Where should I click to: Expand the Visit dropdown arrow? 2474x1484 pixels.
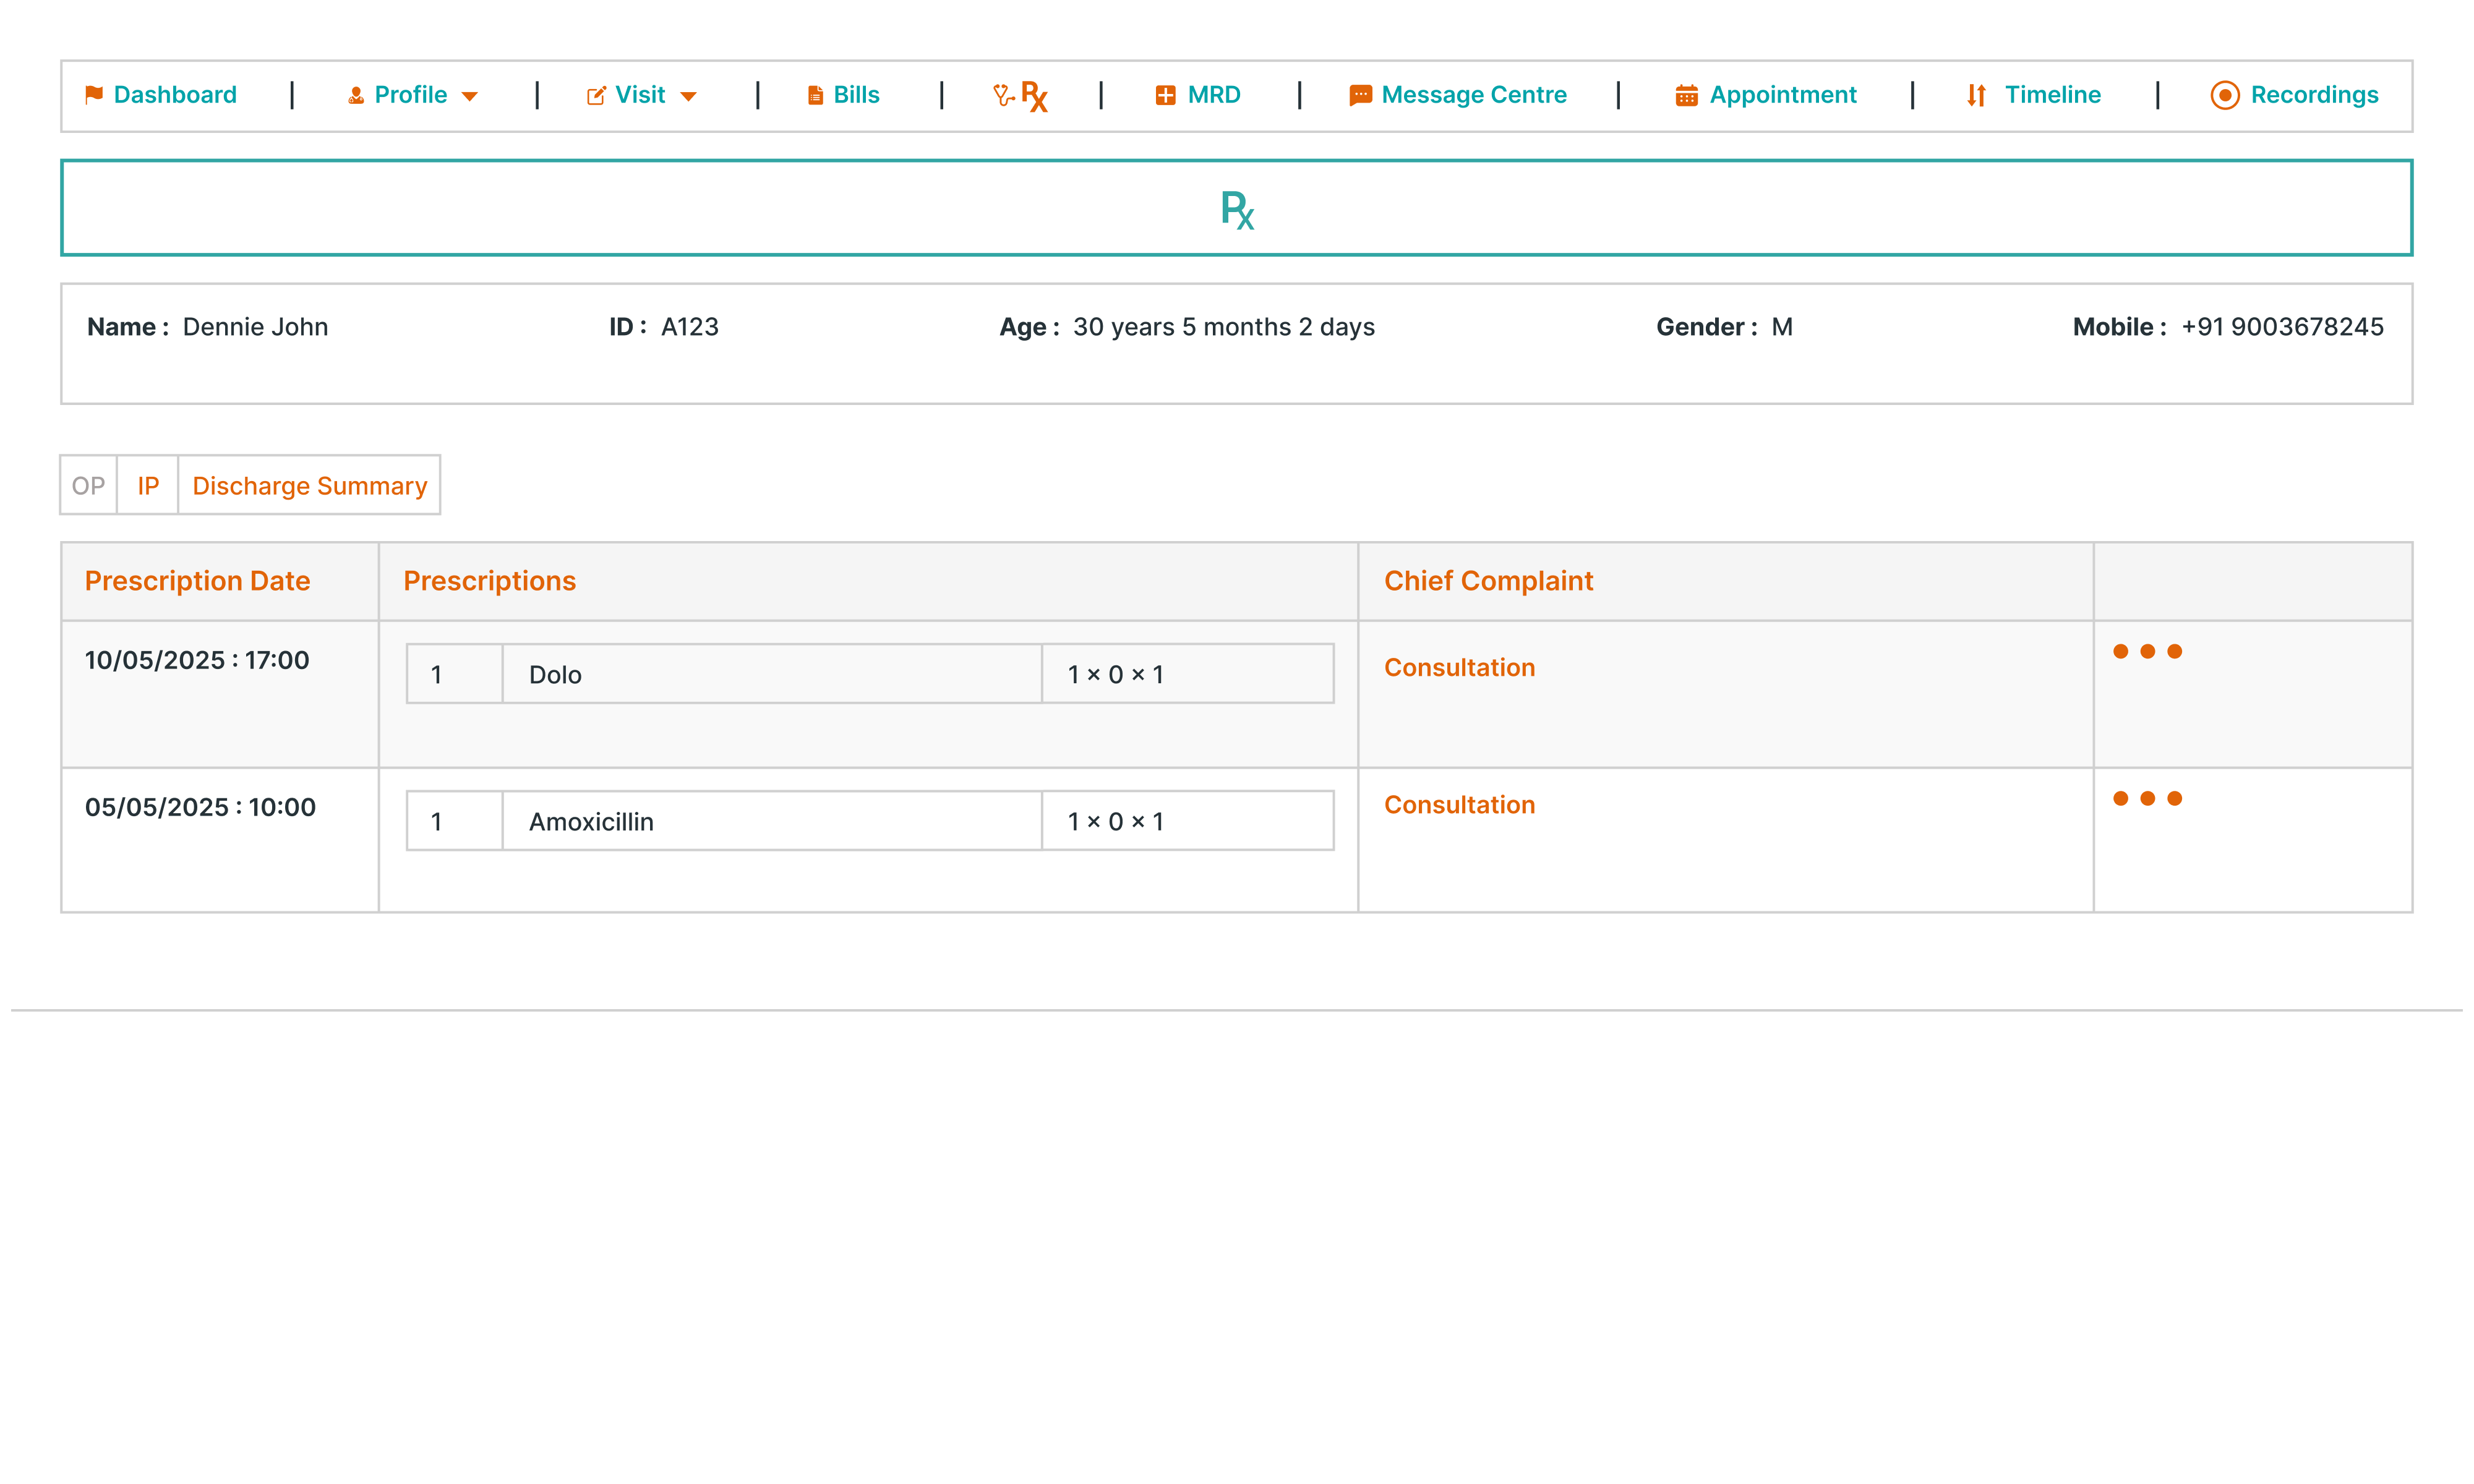click(688, 97)
